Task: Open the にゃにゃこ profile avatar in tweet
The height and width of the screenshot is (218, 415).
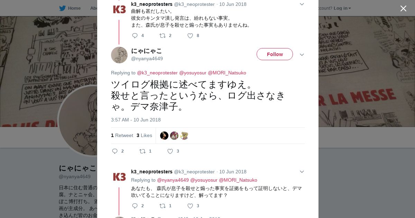Action: click(119, 55)
